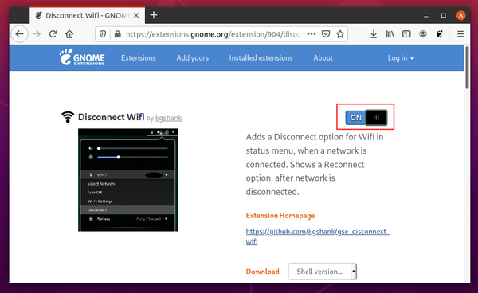The width and height of the screenshot is (478, 293).
Task: Open the downloads panel
Action: coord(374,34)
